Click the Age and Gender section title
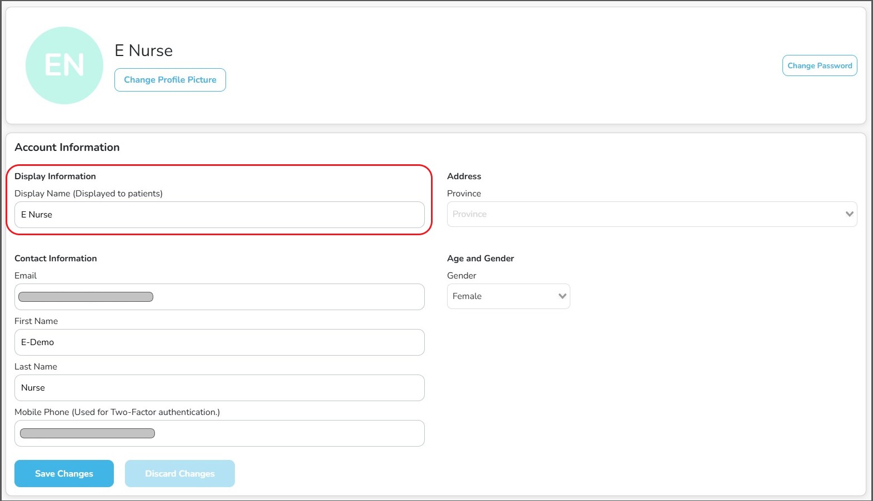 480,259
